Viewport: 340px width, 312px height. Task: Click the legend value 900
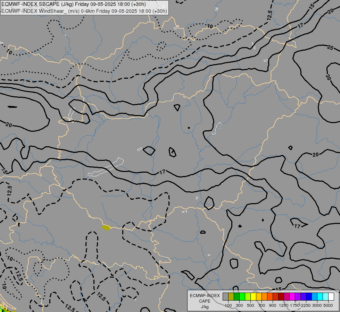click(273, 305)
